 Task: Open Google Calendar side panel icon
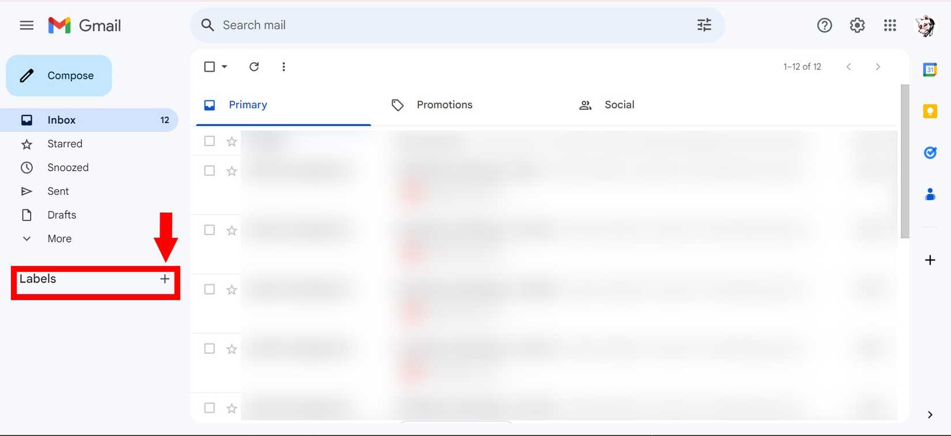click(x=930, y=70)
